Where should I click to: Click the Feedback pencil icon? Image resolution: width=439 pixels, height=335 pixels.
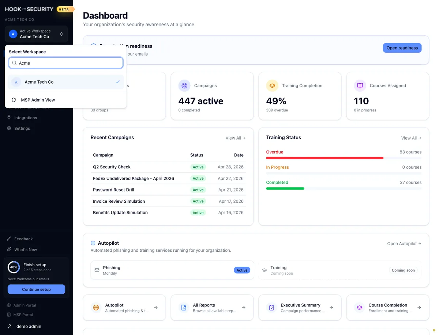(9, 239)
